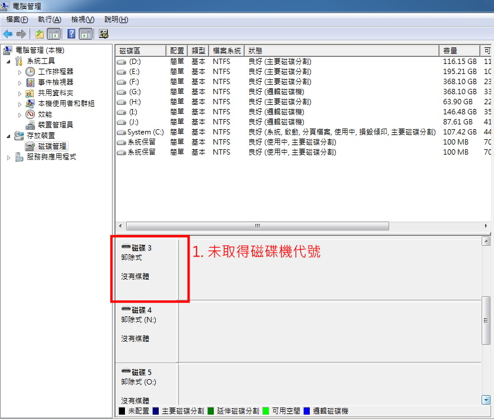Screen dimensions: 494x420
Task: Select the 裝置管理員 (Device Manager) icon
Action: pyautogui.click(x=30, y=124)
